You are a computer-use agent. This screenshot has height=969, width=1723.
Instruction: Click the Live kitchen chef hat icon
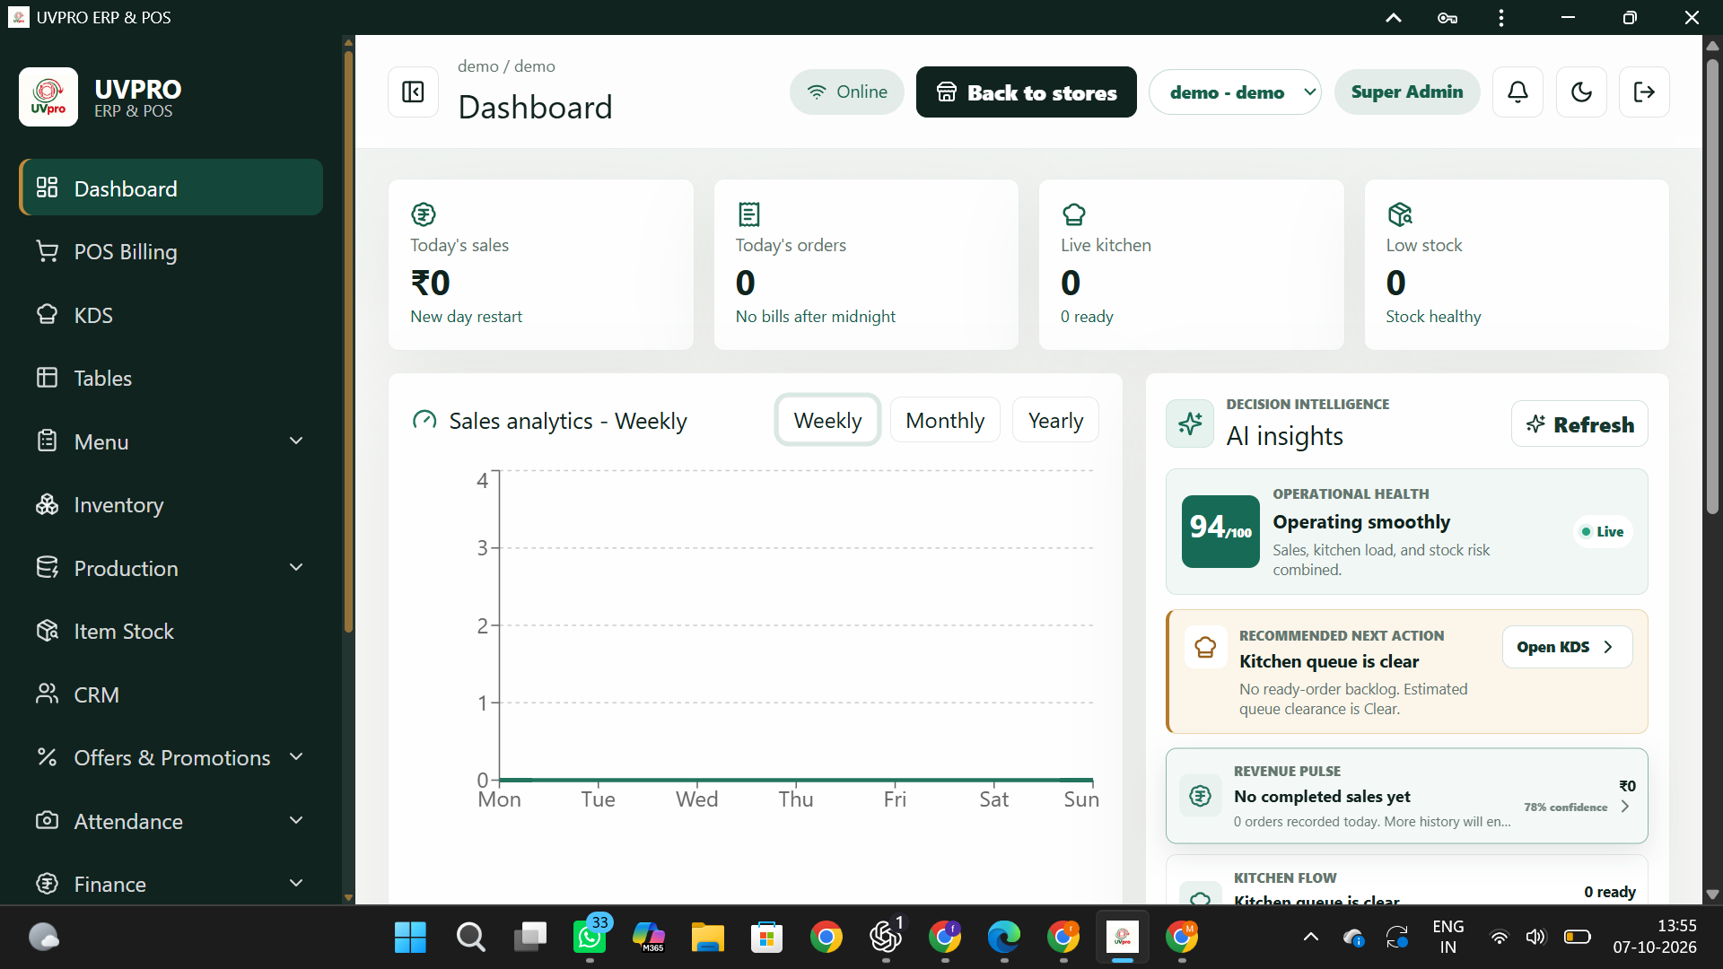tap(1073, 214)
